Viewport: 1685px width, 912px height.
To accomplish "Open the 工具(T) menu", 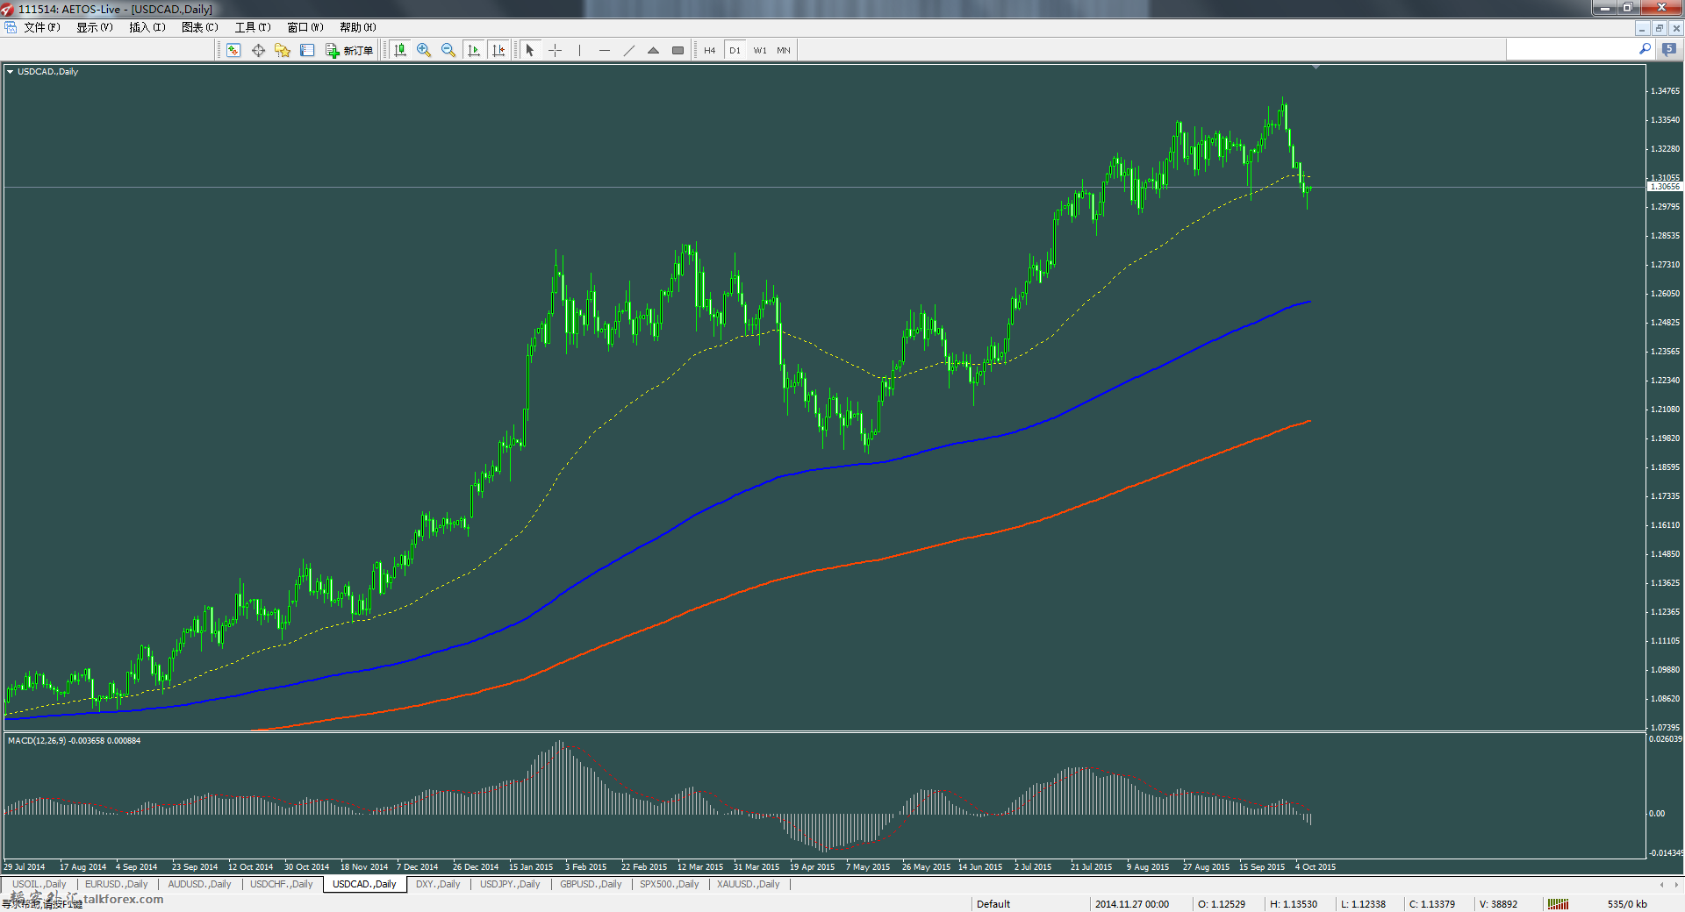I will (253, 27).
